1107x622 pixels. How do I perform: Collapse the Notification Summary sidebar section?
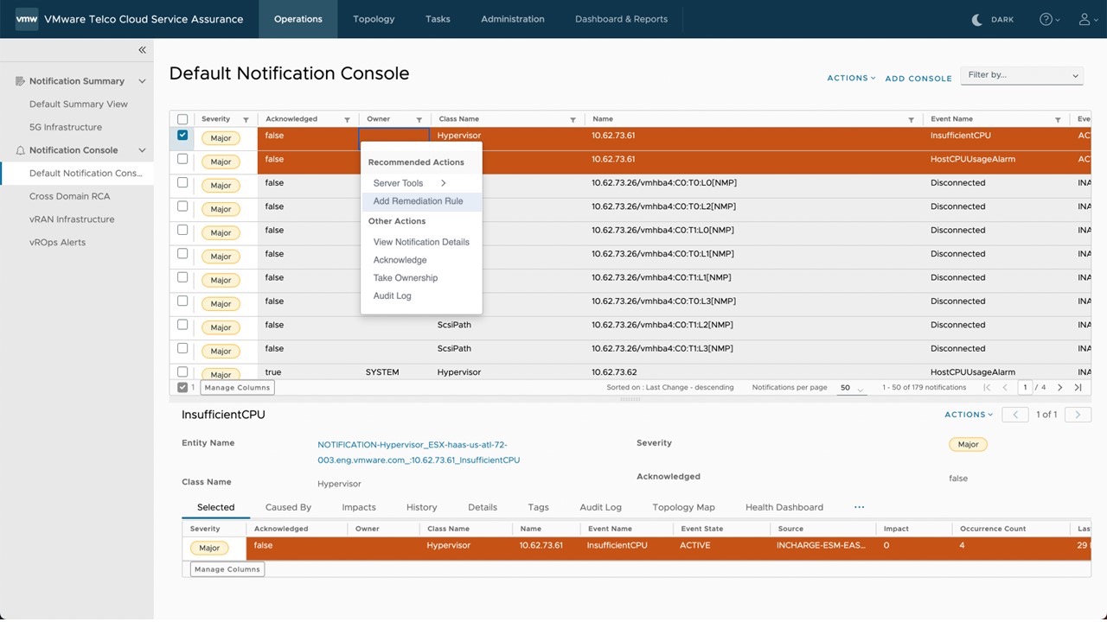coord(142,81)
